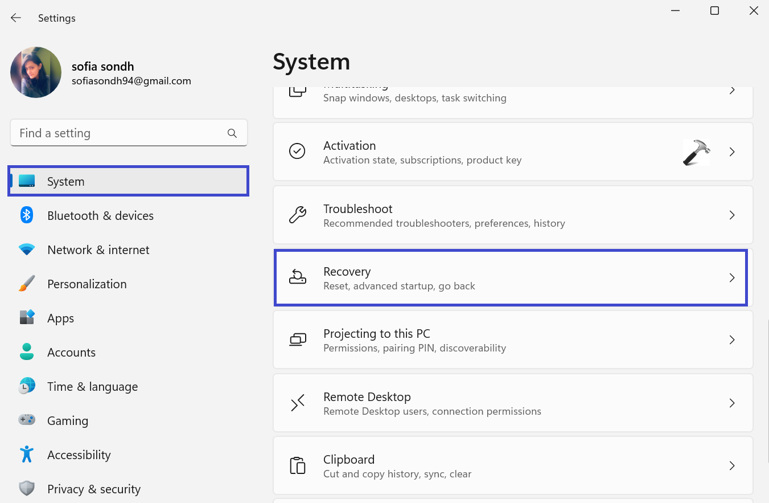Click the Apps icon in sidebar
Screen dimensions: 769x503
click(x=27, y=317)
